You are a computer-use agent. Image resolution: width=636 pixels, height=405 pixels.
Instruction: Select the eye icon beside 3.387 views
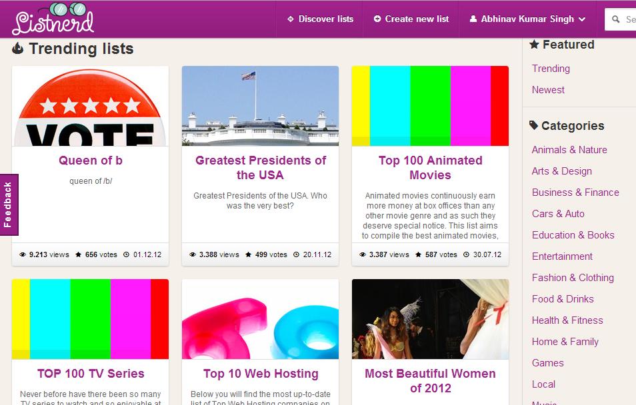(363, 254)
